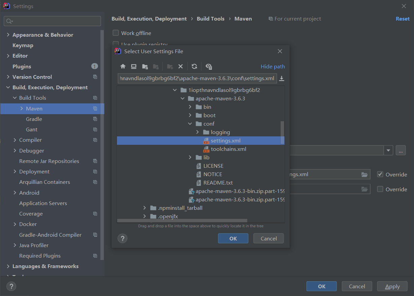
Task: Click project-level icon beside Gradle item
Action: coord(95,119)
